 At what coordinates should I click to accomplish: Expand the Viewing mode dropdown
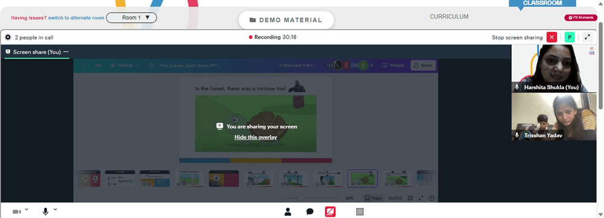pos(124,65)
